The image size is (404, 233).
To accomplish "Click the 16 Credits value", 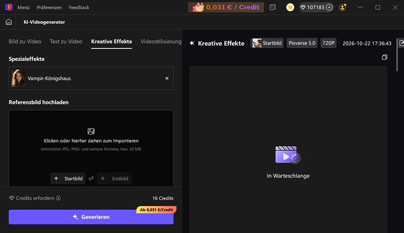I will pos(163,198).
